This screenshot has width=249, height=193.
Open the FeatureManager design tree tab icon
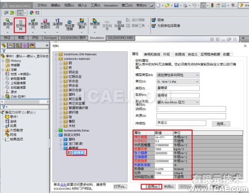(x=4, y=45)
